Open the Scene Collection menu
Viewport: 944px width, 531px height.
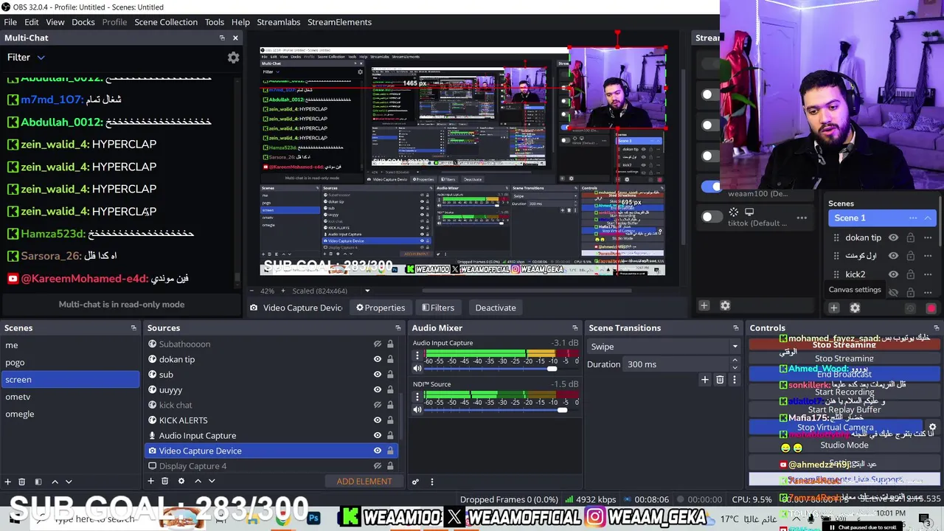166,22
